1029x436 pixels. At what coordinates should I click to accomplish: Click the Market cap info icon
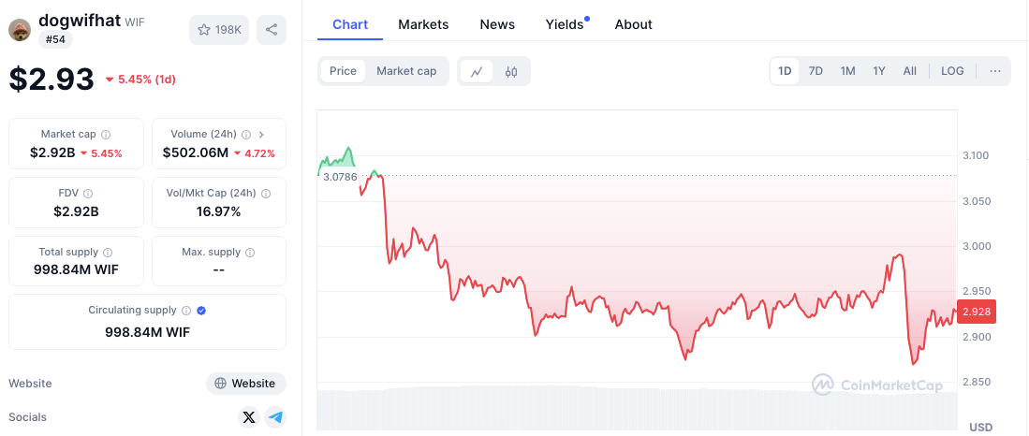[x=106, y=135]
